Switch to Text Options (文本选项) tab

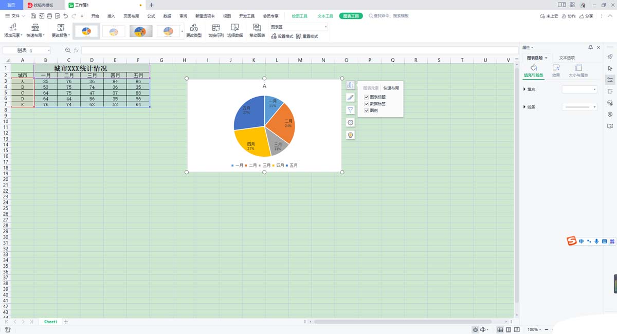pyautogui.click(x=567, y=58)
